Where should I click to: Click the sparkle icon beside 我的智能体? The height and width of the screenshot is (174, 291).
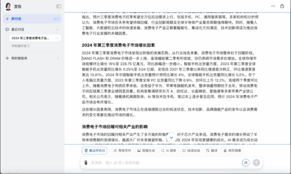(7, 58)
